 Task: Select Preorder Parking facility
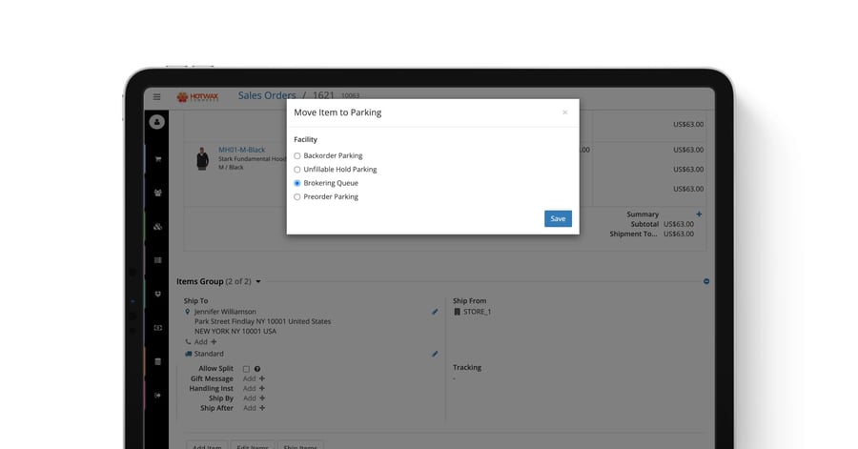(297, 197)
